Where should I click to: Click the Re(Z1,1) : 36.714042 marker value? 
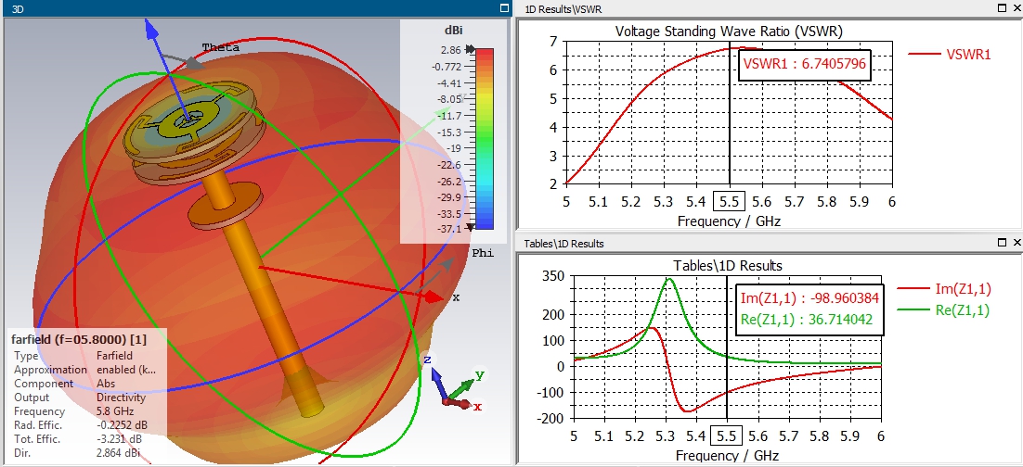point(807,320)
